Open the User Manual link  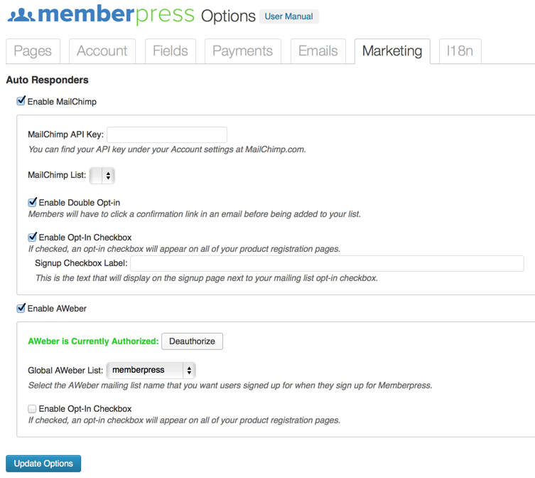288,16
